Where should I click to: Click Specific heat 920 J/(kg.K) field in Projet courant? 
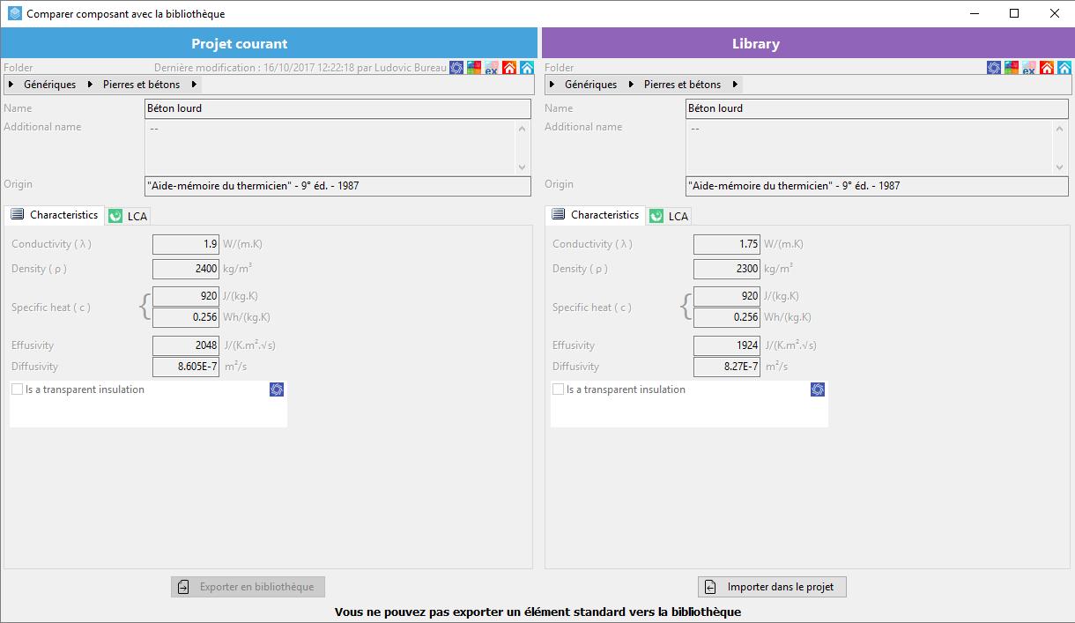(186, 296)
